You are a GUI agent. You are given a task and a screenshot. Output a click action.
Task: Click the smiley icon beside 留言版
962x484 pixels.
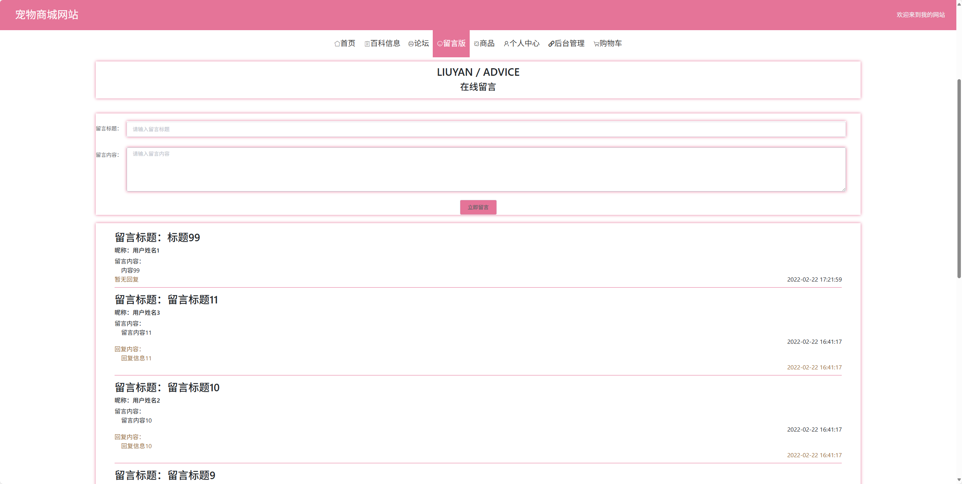click(x=440, y=44)
